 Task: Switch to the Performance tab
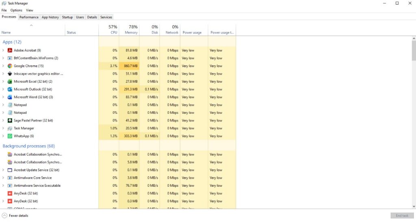pos(29,17)
